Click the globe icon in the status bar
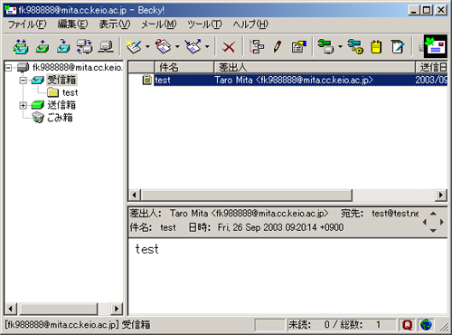 pos(426,325)
